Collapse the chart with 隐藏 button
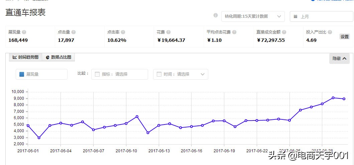Viewport: 354px width, 165px height. click(x=339, y=59)
